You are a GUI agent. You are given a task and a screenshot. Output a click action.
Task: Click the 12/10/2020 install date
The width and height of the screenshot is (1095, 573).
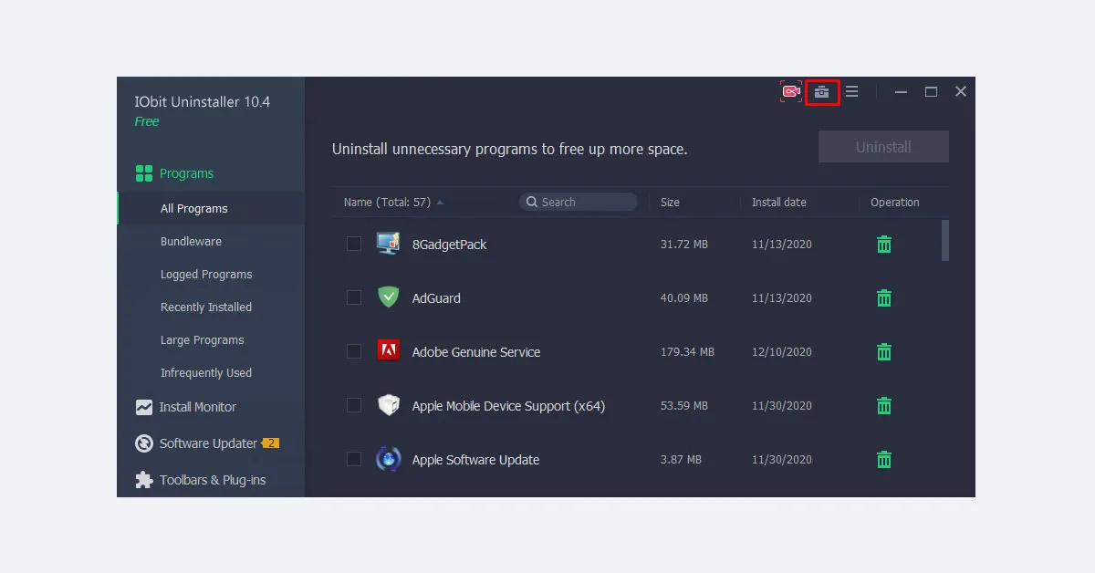point(782,352)
